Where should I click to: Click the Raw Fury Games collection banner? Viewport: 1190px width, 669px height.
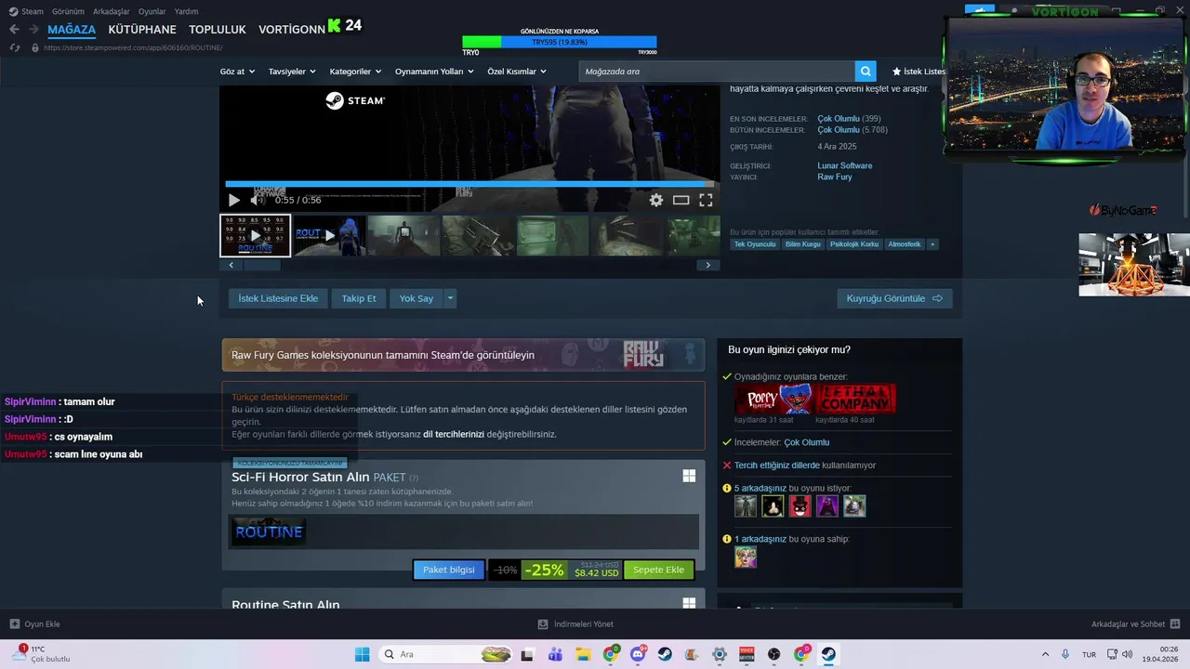click(x=463, y=355)
